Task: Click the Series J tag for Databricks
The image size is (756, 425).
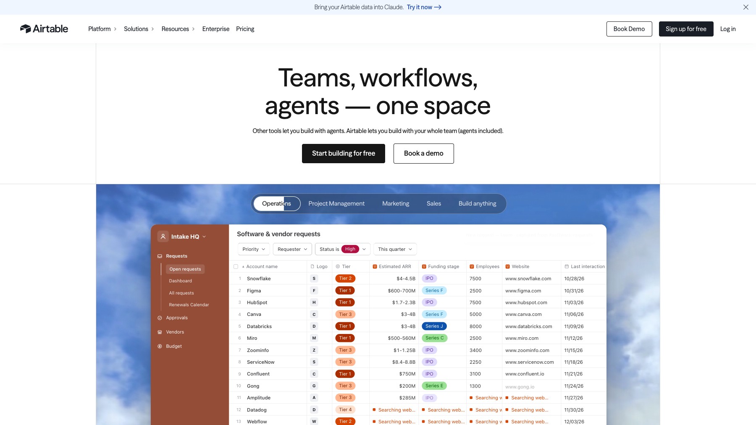Action: (434, 326)
